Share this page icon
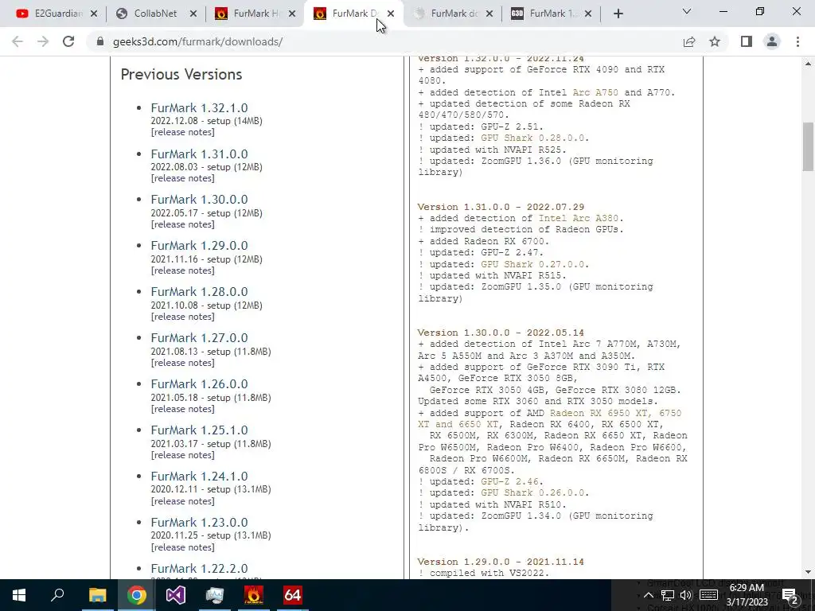The image size is (815, 611). pyautogui.click(x=689, y=41)
